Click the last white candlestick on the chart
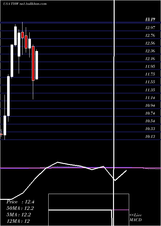The image size is (161, 226). [x=37, y=65]
